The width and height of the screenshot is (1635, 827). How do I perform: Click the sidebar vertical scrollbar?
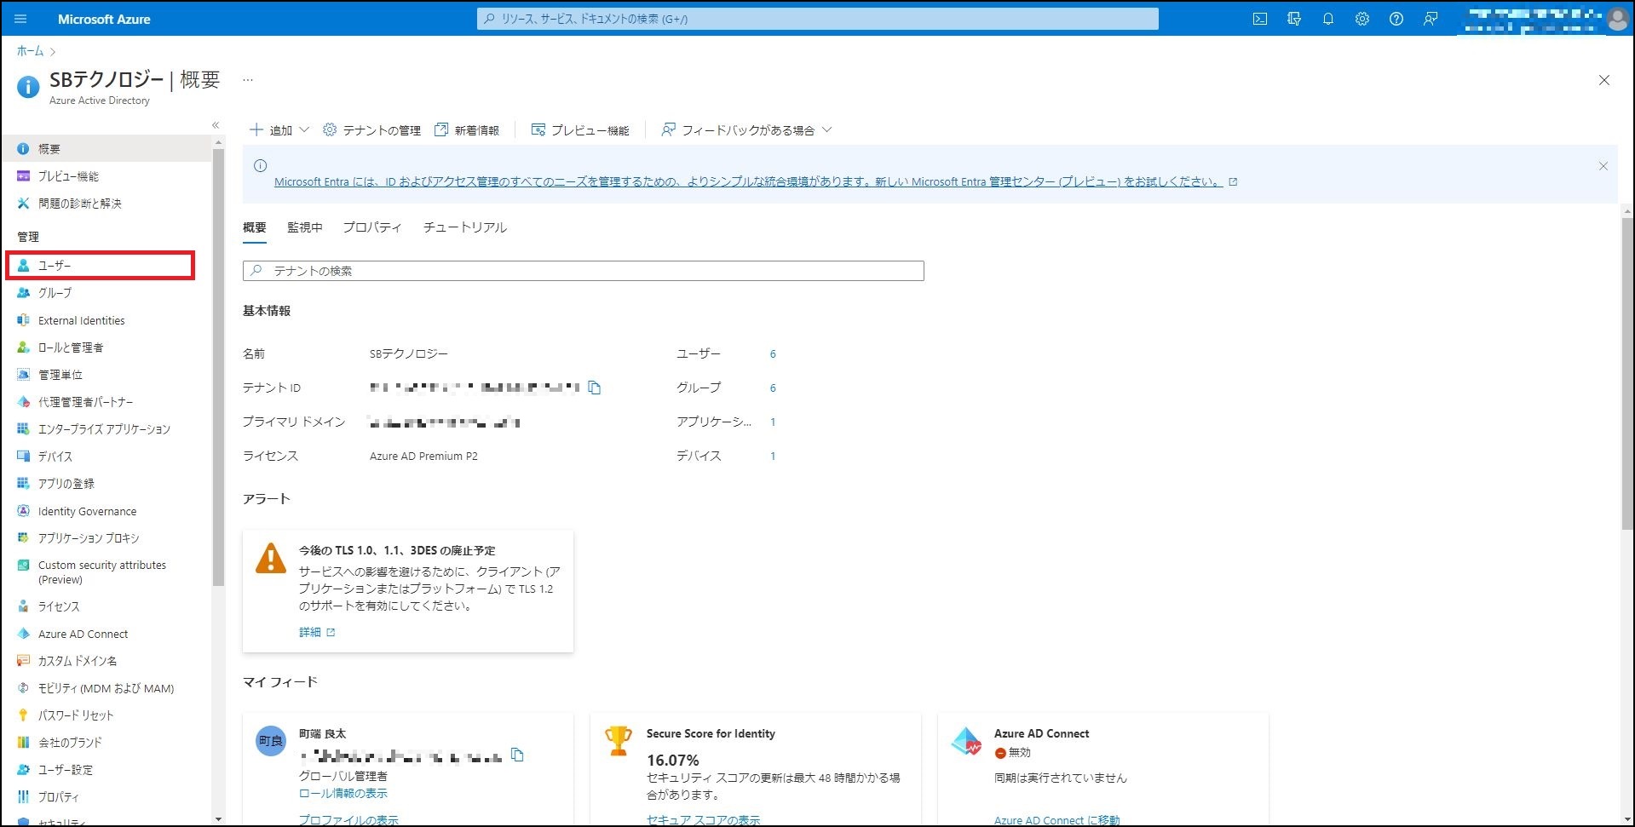click(218, 368)
